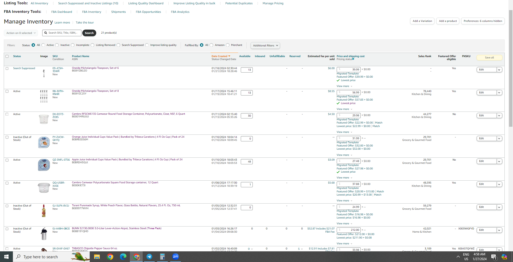Image resolution: width=513 pixels, height=262 pixels.
Task: Open the Torani syrup bottle image
Action: point(44,211)
